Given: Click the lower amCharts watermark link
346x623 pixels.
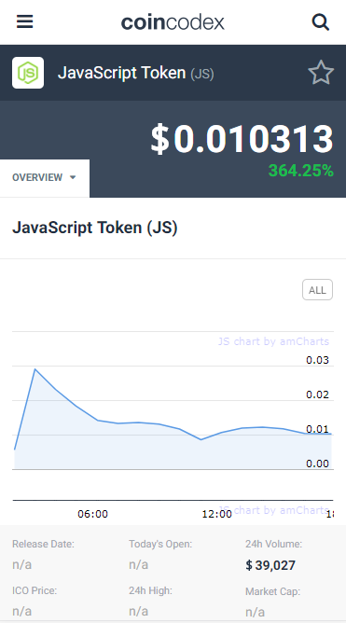Looking at the screenshot, I should [x=273, y=510].
